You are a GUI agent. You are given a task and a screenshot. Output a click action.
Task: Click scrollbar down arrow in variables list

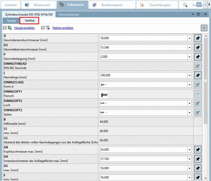(205, 178)
